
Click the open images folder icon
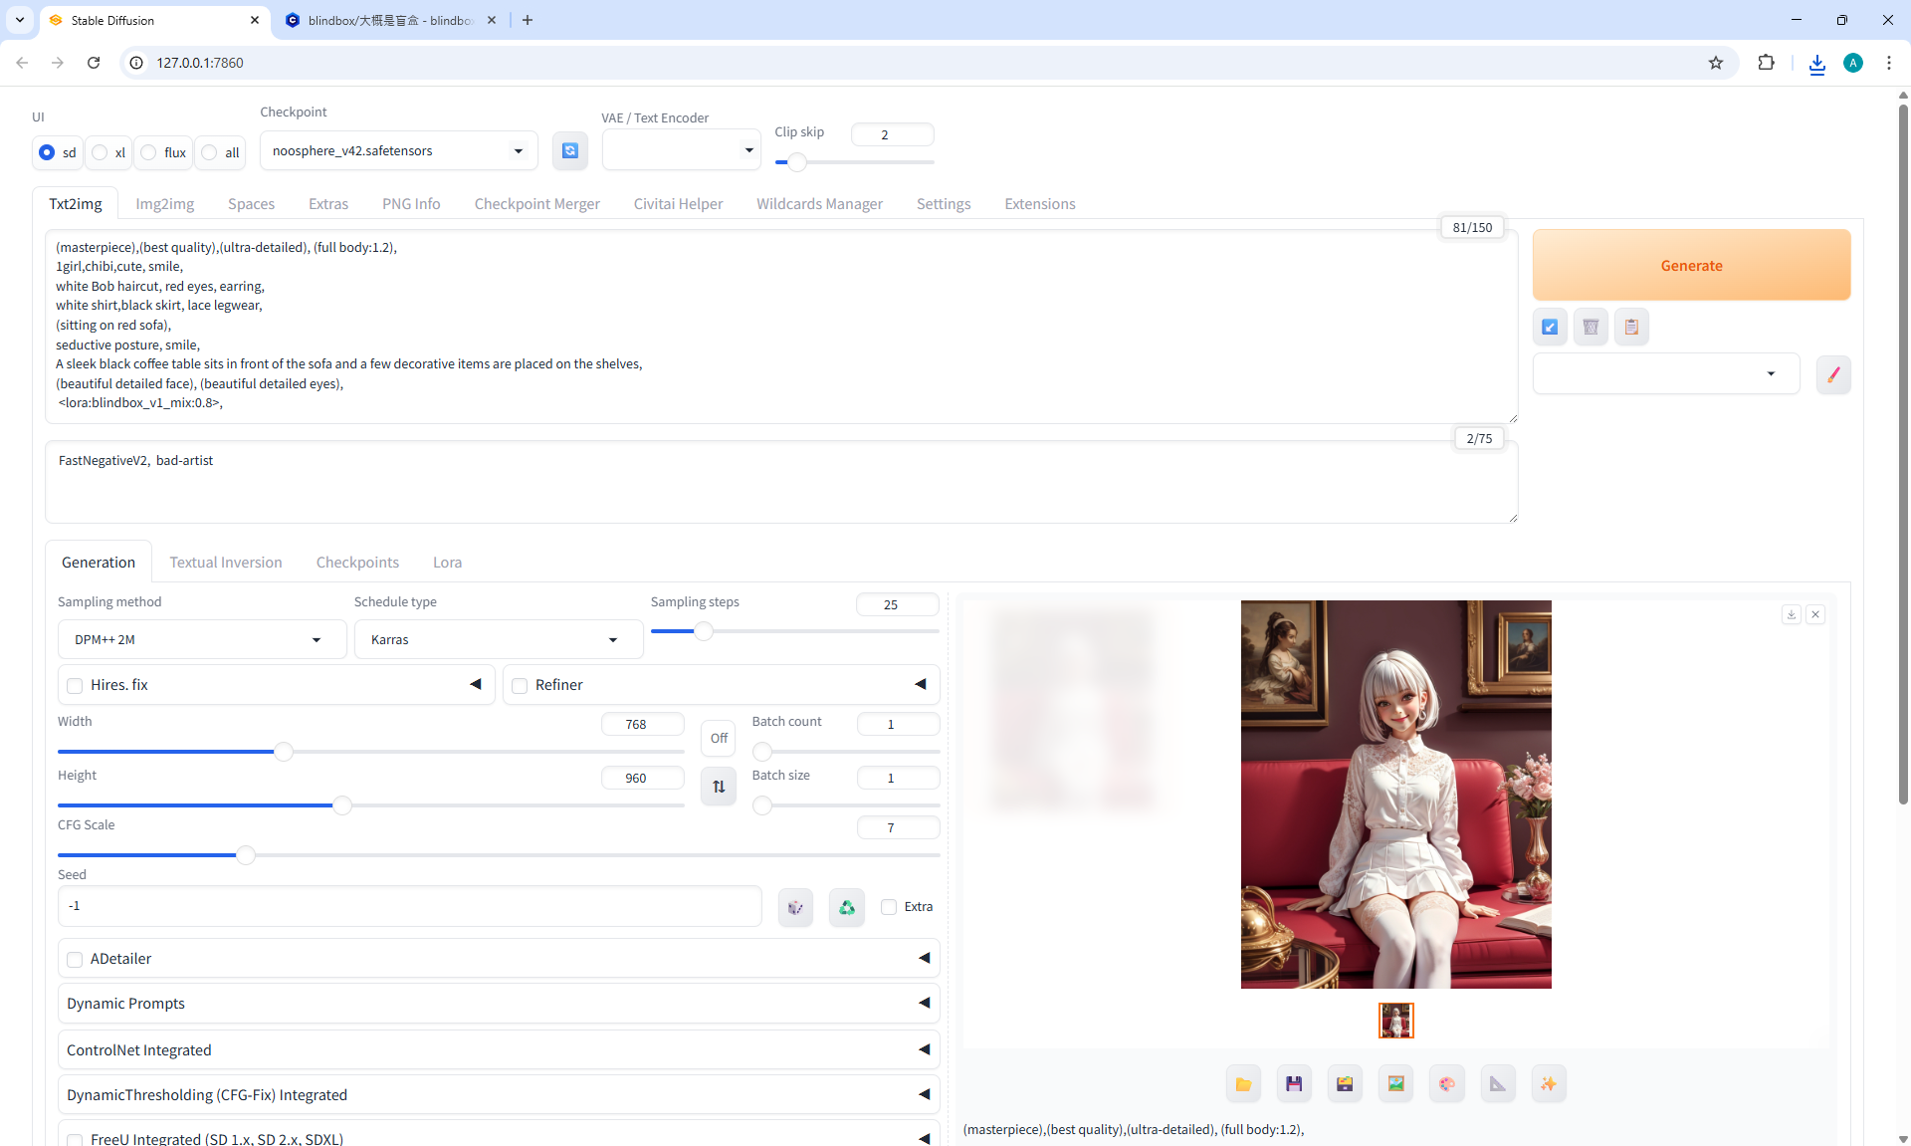(1243, 1084)
